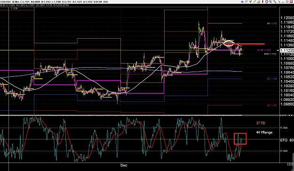Click the H:1.1143 high value in header
294x171 pixels.
[x=46, y=2]
